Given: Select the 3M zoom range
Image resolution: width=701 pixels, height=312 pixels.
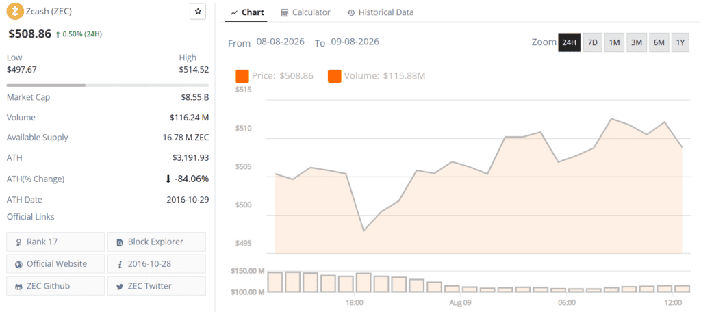Looking at the screenshot, I should [x=637, y=42].
